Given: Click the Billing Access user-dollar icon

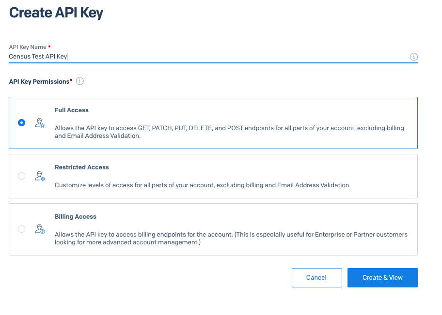Looking at the screenshot, I should pos(40,229).
